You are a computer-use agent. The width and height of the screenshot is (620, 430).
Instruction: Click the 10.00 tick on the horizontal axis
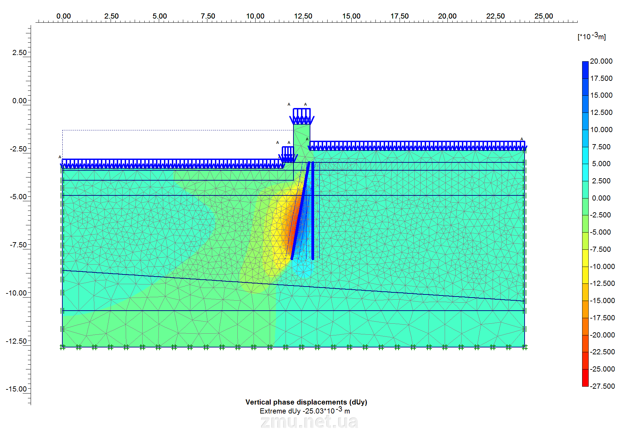(x=255, y=16)
